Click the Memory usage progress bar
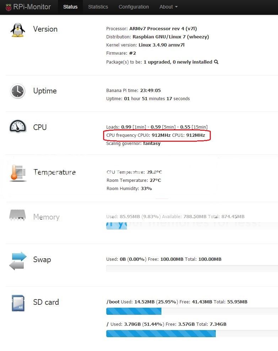The width and height of the screenshot is (278, 351). [192, 226]
